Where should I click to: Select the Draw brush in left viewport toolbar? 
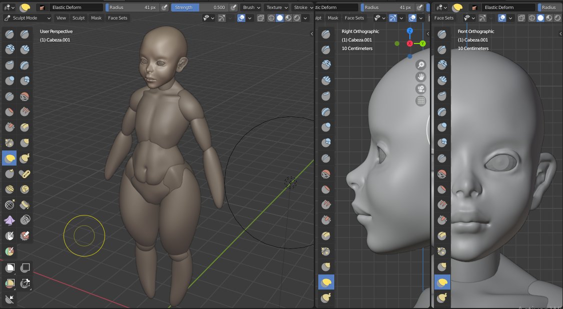[x=10, y=34]
